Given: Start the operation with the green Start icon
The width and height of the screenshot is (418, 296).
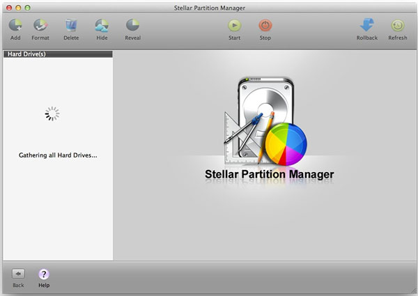Looking at the screenshot, I should click(x=235, y=26).
